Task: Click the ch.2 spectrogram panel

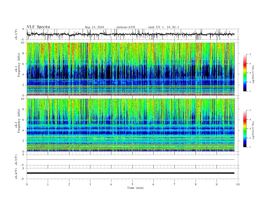Action: [x=131, y=125]
